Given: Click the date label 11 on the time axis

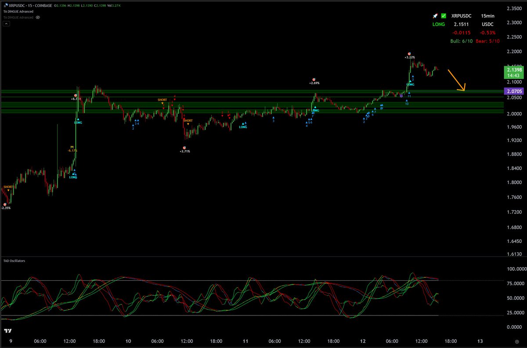Looking at the screenshot, I should click(245, 341).
